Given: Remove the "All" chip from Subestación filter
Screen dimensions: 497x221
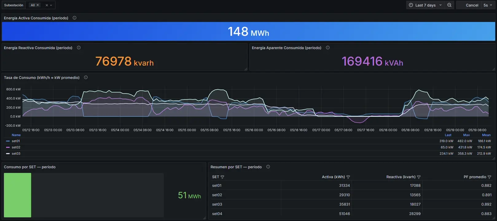Looking at the screenshot, I should pos(38,5).
